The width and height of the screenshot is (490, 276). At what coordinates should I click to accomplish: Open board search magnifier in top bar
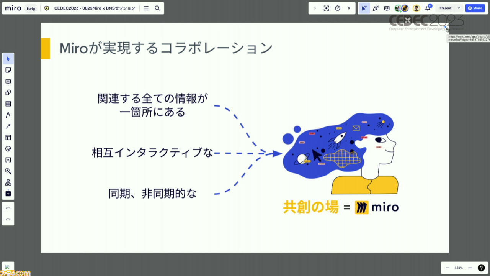[x=157, y=8]
